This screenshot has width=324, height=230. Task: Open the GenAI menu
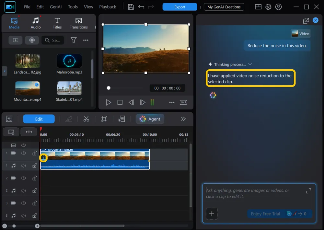point(56,7)
